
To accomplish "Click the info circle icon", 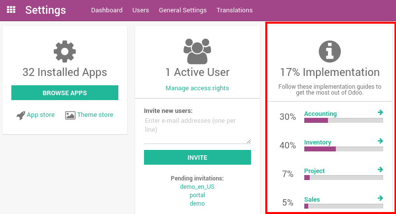I will tap(329, 51).
